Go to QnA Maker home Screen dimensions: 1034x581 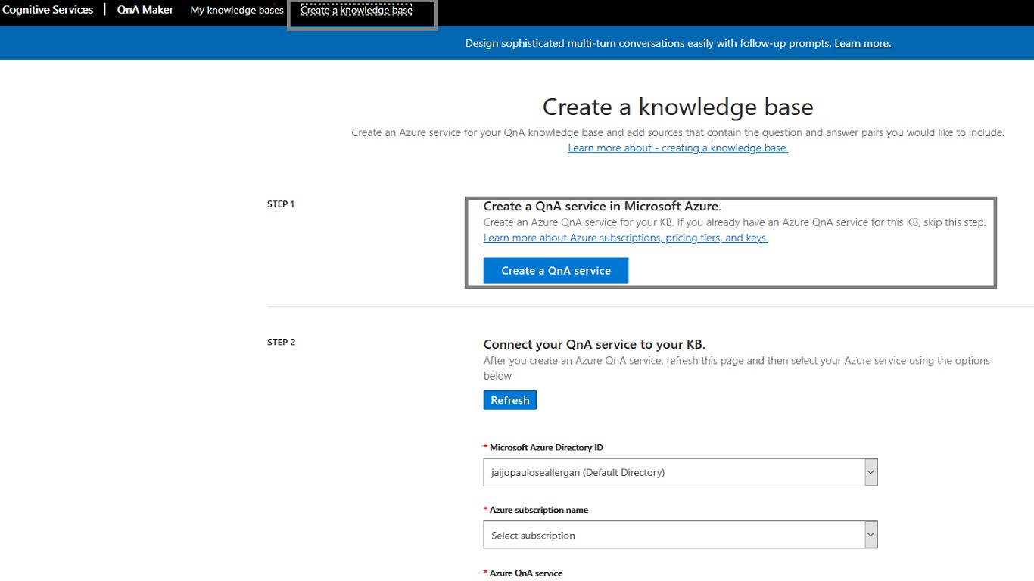(x=145, y=10)
